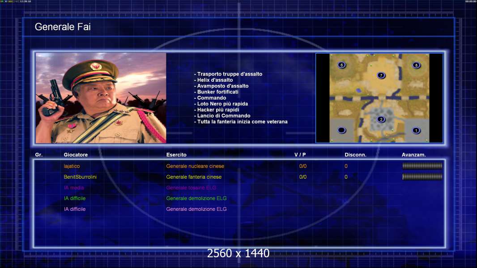
Task: Click 'Helix d'assalto' bullet
Action: pos(213,80)
